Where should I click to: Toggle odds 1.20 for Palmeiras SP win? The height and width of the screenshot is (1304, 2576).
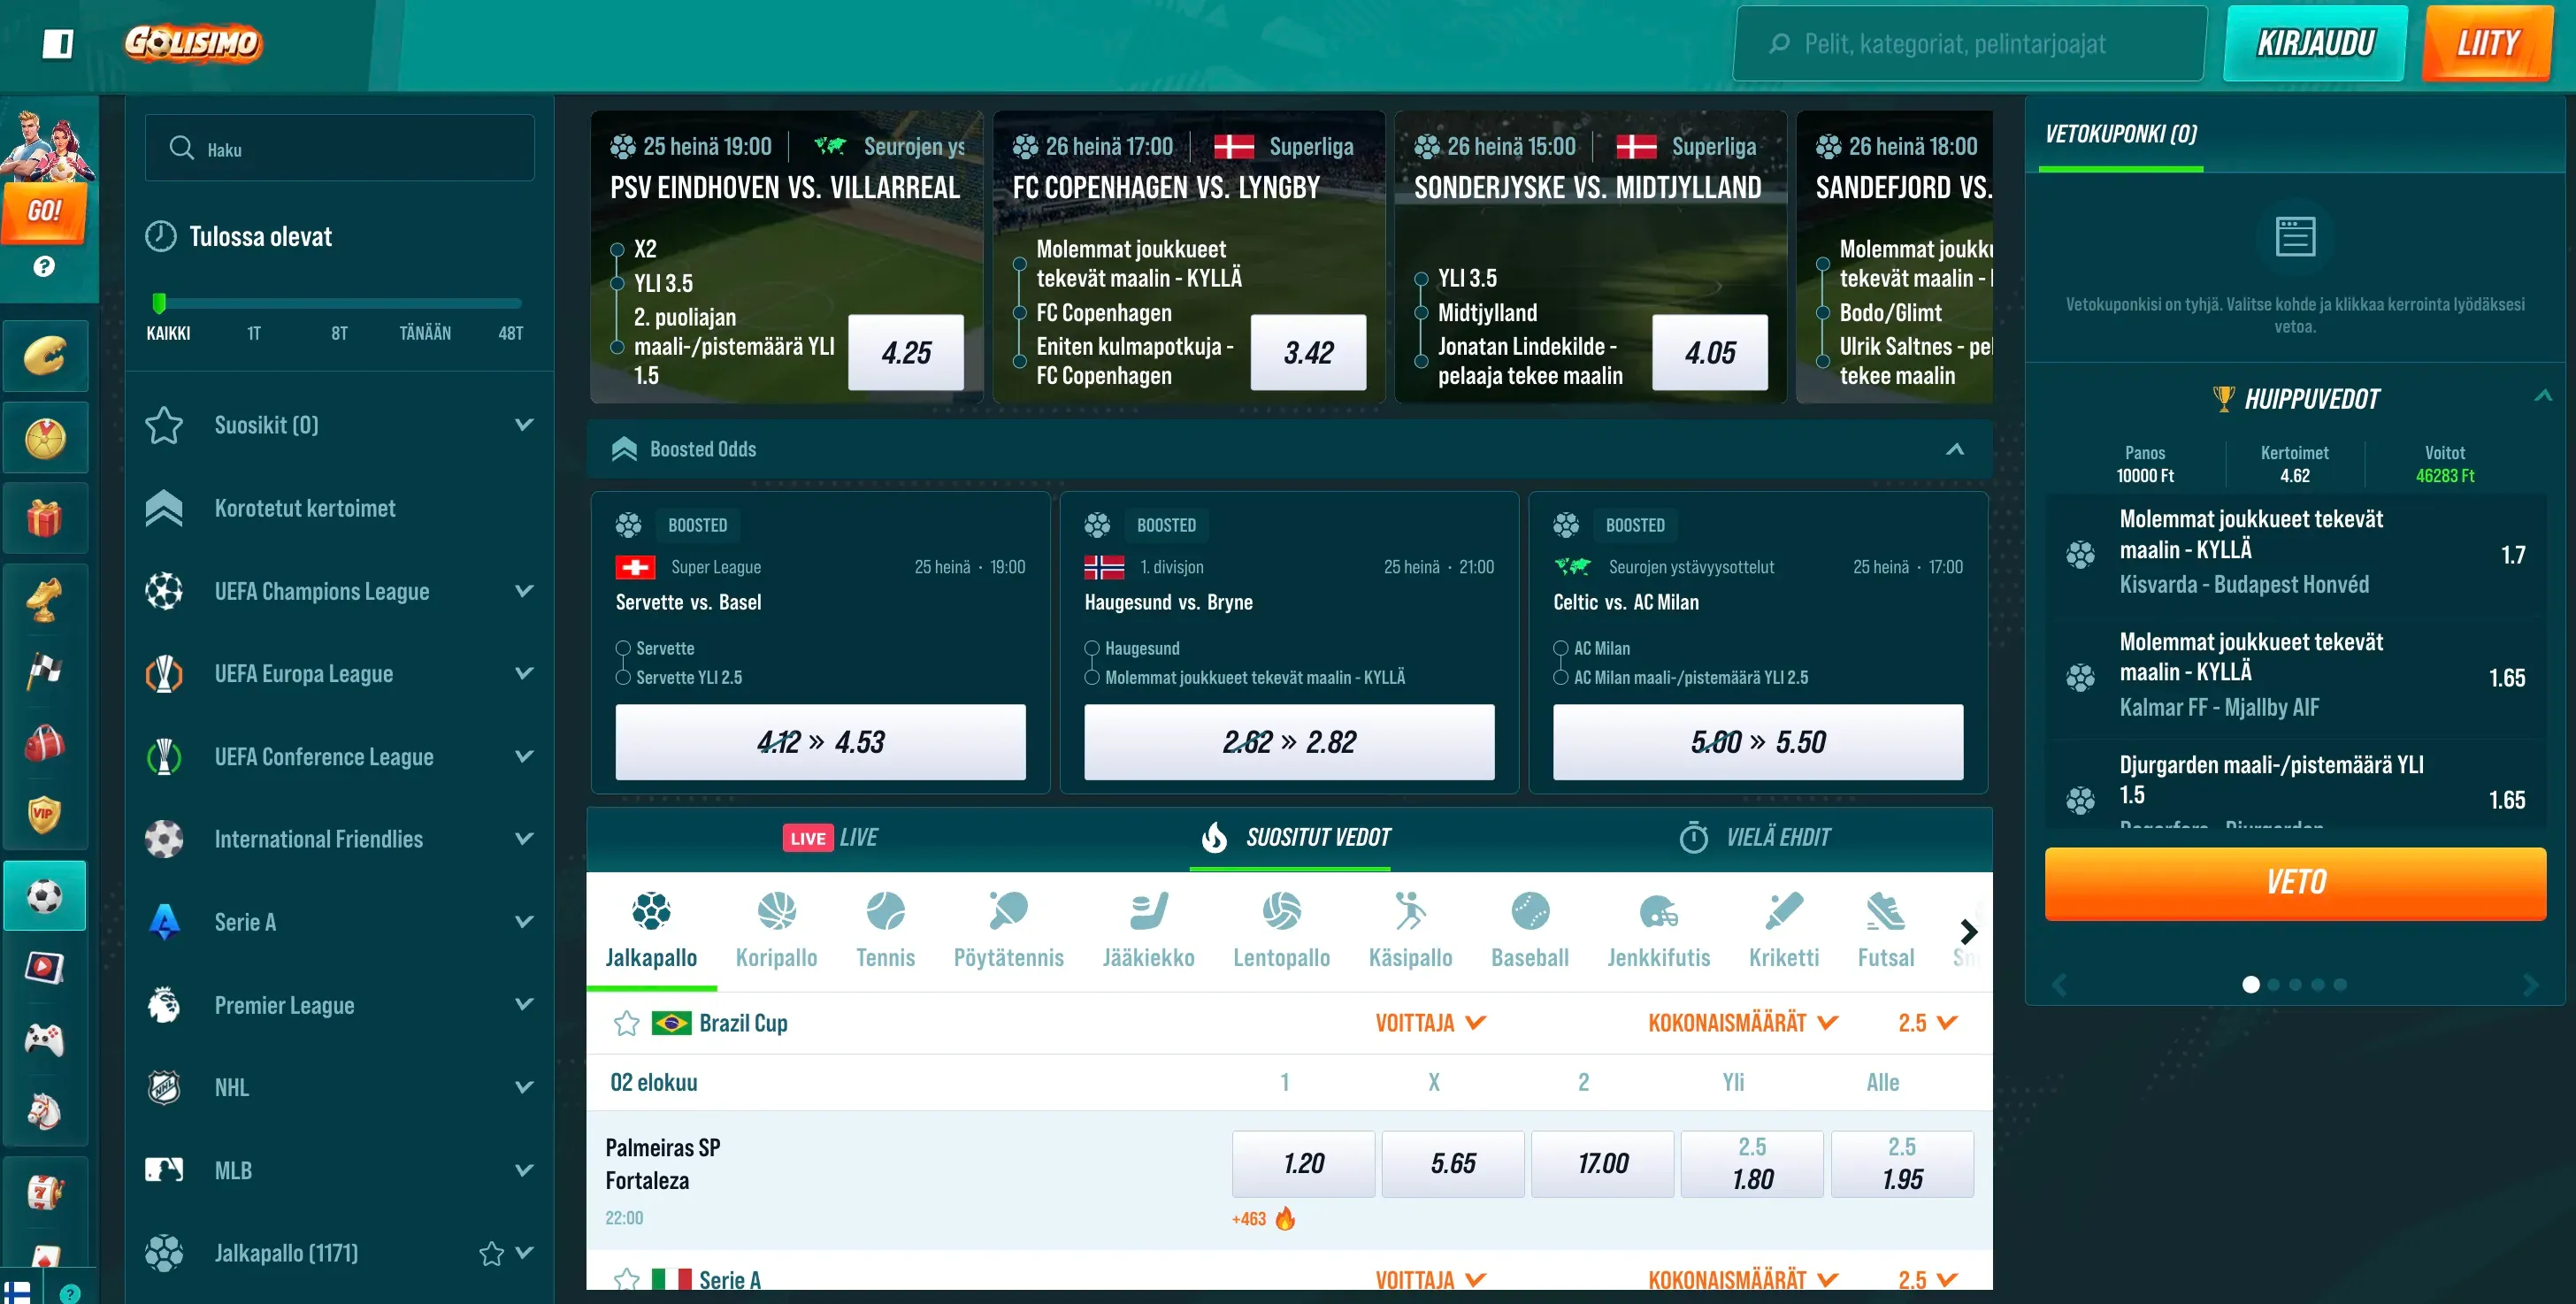1303,1164
